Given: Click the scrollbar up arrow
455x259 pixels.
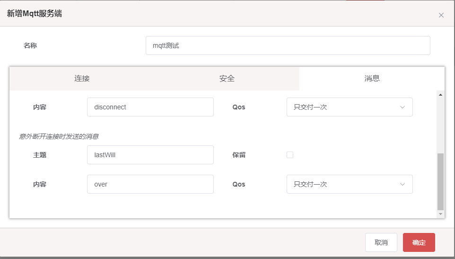Looking at the screenshot, I should click(440, 95).
